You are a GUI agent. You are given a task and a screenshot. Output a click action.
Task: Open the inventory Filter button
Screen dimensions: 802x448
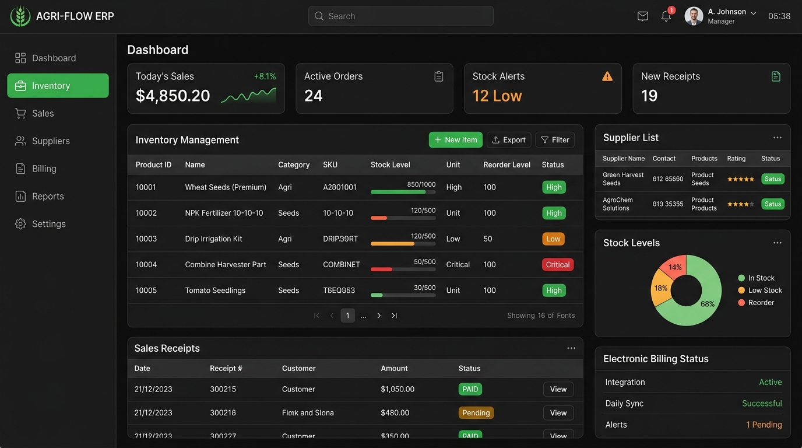555,140
